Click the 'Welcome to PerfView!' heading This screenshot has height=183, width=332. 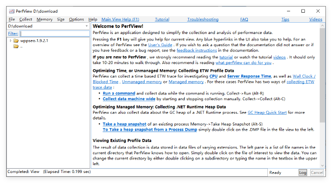[x=118, y=26]
